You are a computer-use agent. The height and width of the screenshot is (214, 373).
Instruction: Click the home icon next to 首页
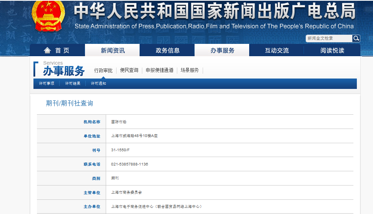click(x=47, y=50)
